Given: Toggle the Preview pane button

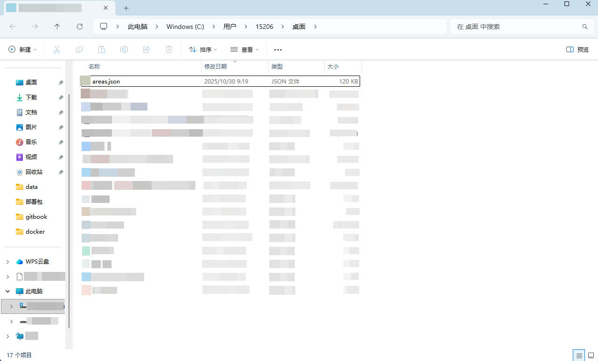Looking at the screenshot, I should coord(577,49).
